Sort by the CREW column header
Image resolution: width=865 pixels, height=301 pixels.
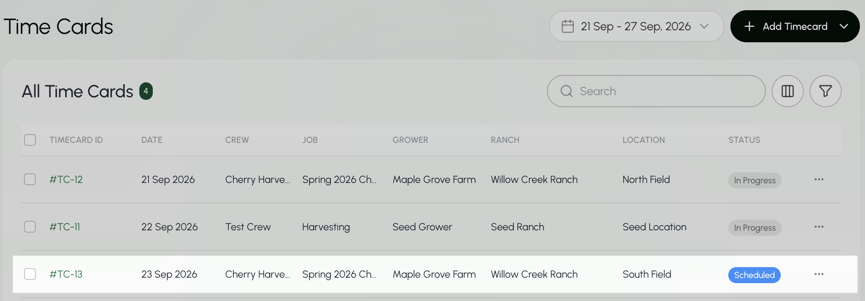[x=237, y=140]
